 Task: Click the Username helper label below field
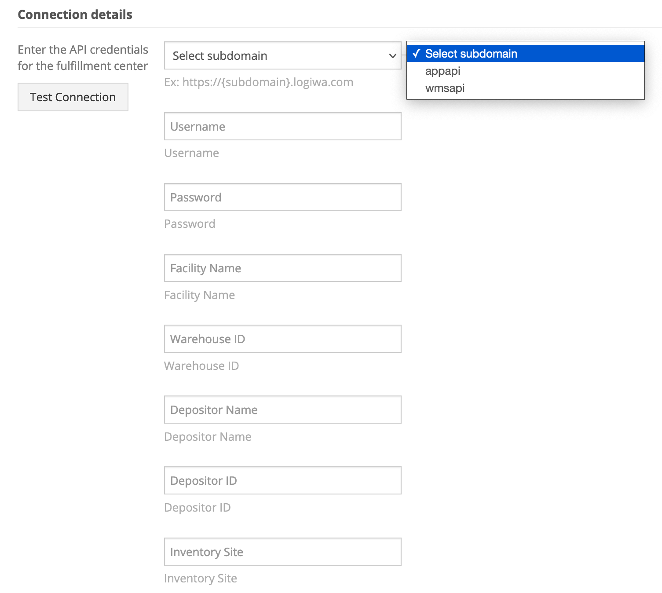pos(191,153)
